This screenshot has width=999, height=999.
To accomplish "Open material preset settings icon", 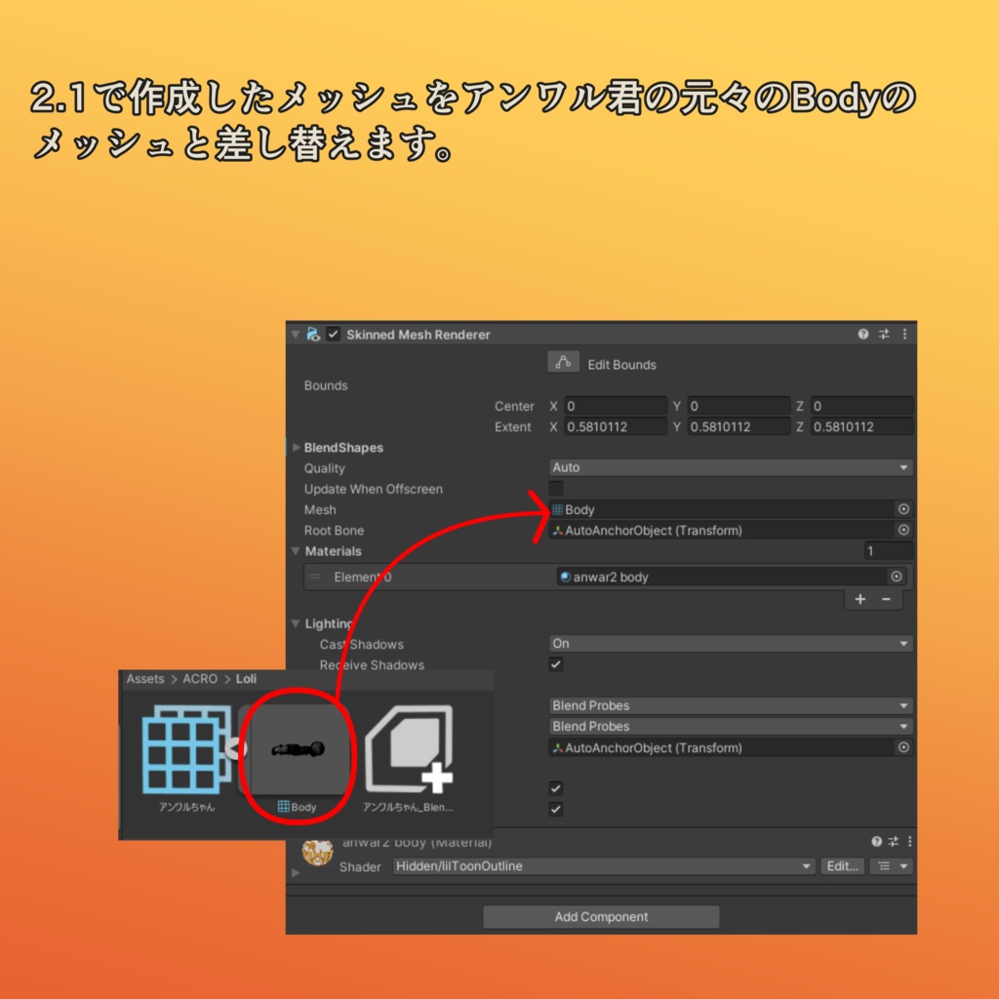I will [894, 842].
